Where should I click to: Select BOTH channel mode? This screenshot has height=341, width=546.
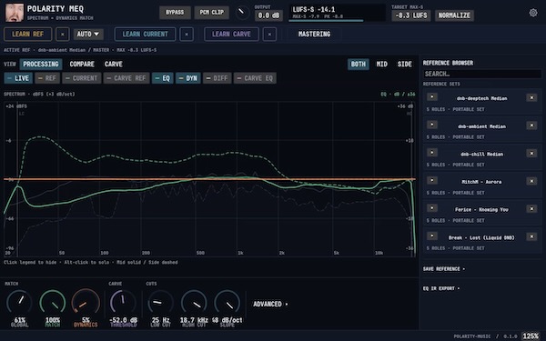tap(359, 64)
